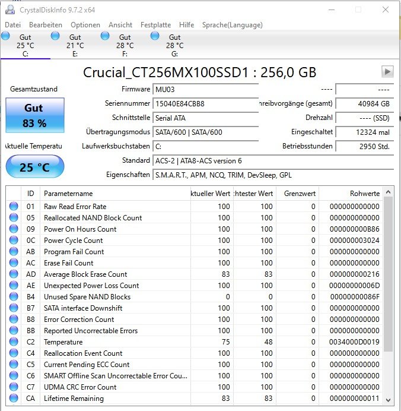401x411 pixels.
Task: Click the Drehzahl value ---- (SSD)
Action: [x=364, y=118]
